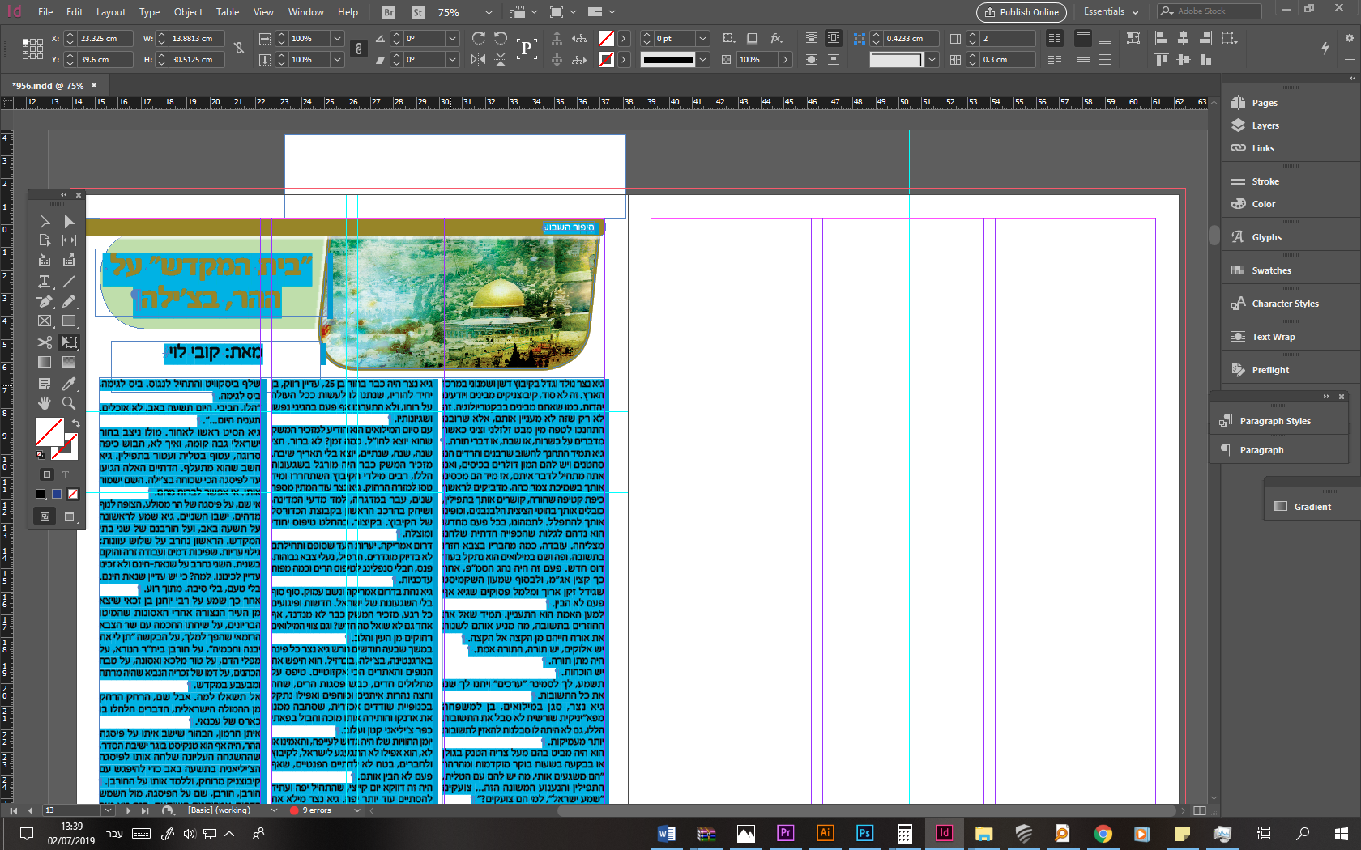Open the Window menu
Image resolution: width=1361 pixels, height=850 pixels.
pos(305,12)
